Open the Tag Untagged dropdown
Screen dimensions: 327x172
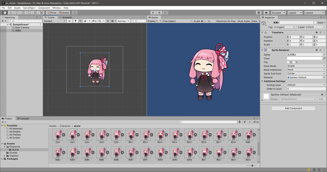284,27
